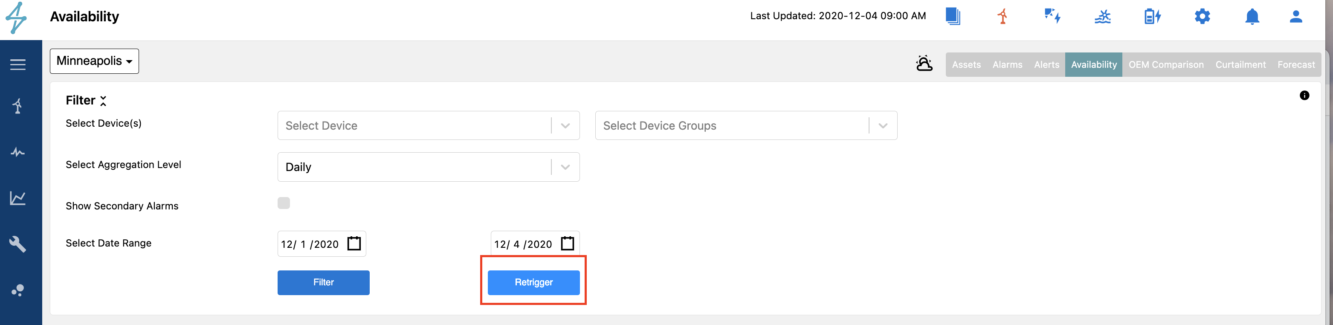Open the end date calendar picker
Image resolution: width=1333 pixels, height=325 pixels.
568,243
